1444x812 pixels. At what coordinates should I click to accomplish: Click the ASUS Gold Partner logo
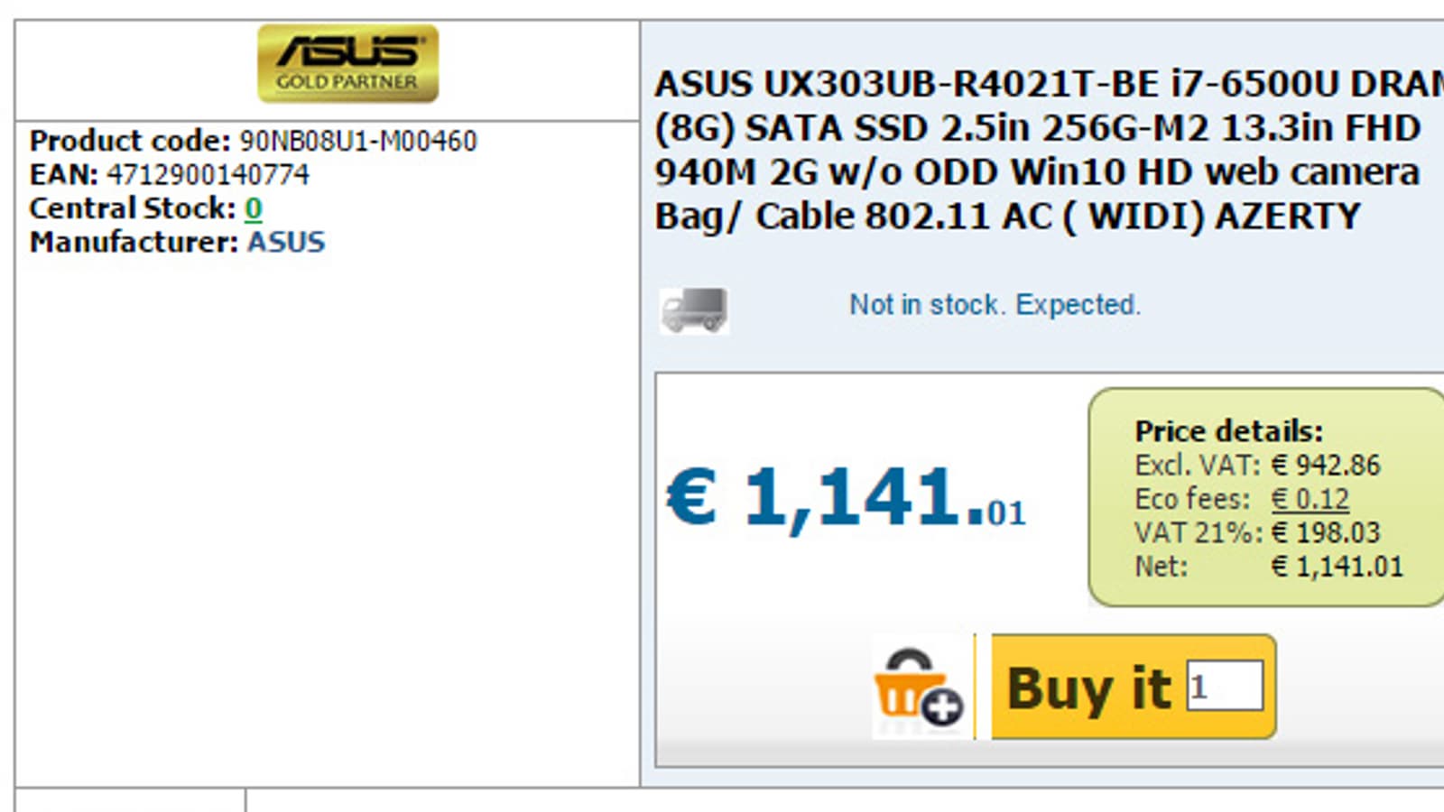pos(347,63)
